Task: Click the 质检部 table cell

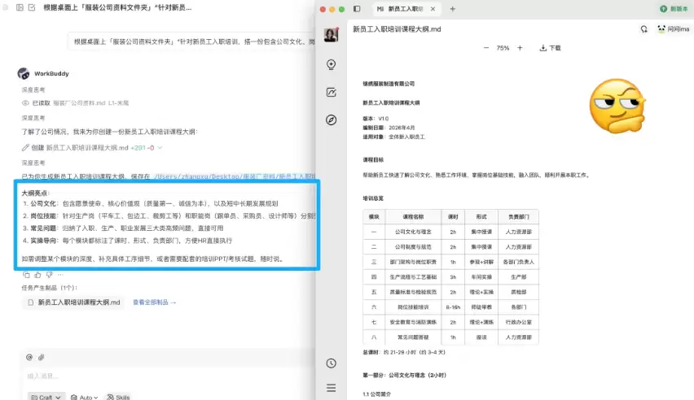Action: coord(518,292)
